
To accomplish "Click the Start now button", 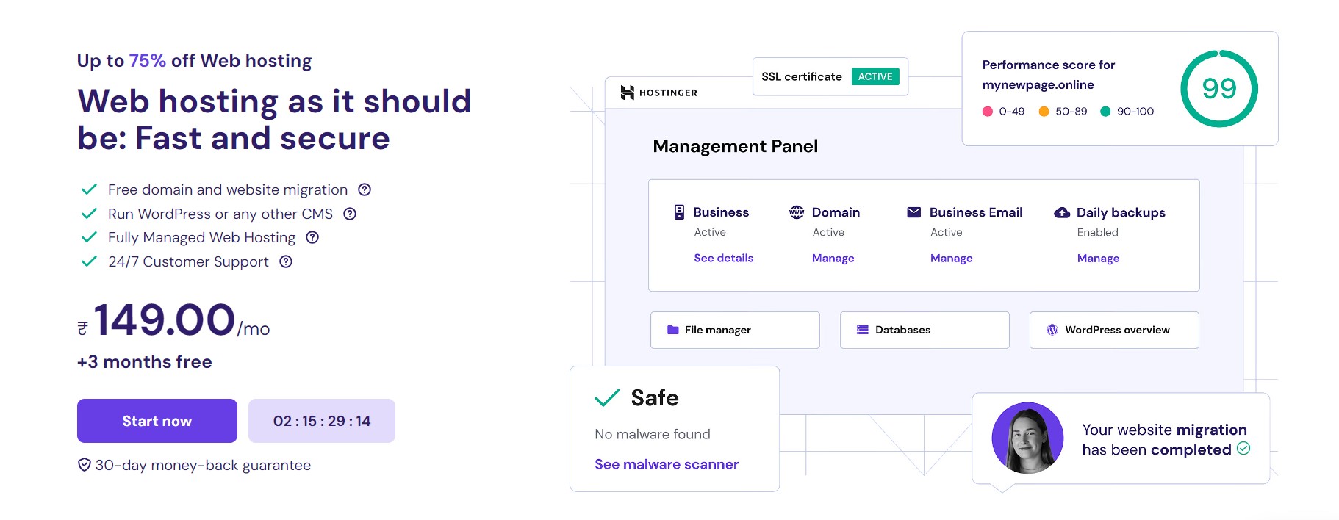I will (157, 421).
